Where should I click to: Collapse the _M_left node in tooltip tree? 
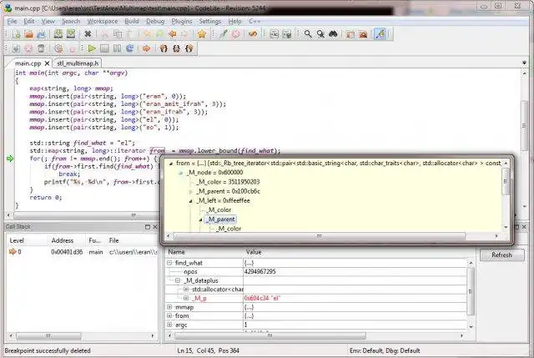click(x=189, y=200)
